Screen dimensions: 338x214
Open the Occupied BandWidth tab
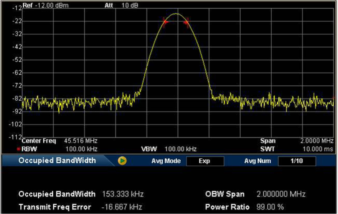[57, 160]
